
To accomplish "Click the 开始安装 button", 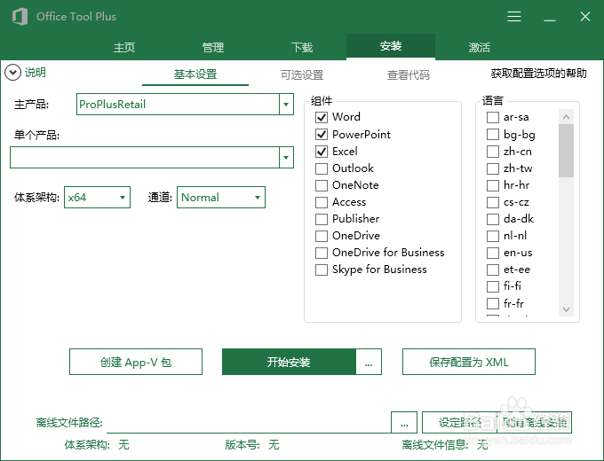I will 289,362.
